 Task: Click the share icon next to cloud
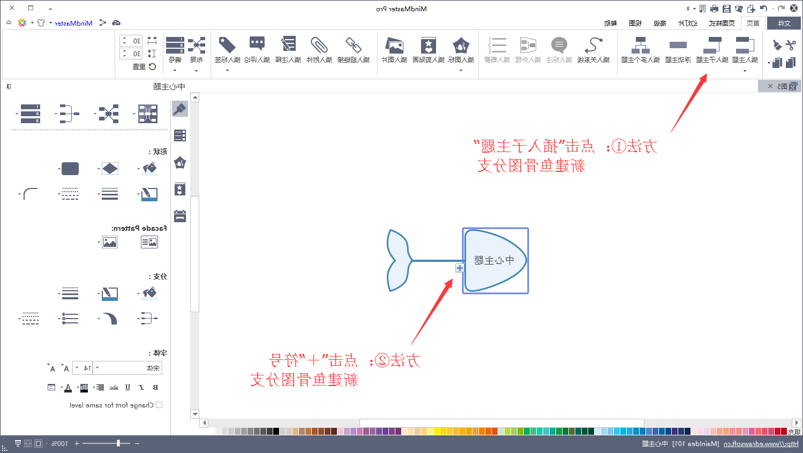click(103, 22)
